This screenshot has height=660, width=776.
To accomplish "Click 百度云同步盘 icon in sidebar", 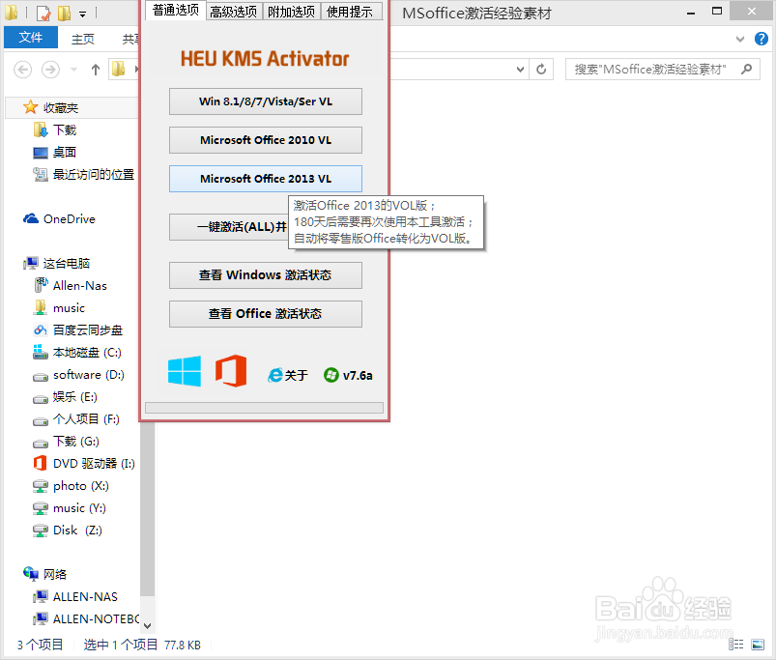I will point(40,330).
